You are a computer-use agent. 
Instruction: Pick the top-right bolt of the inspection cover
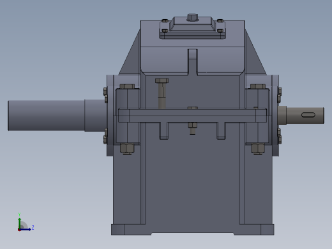tap(220, 21)
